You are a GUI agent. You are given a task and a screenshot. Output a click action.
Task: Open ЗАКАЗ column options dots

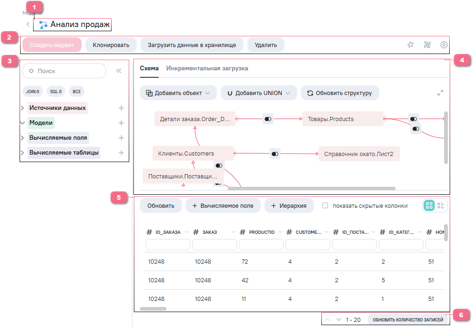[233, 232]
